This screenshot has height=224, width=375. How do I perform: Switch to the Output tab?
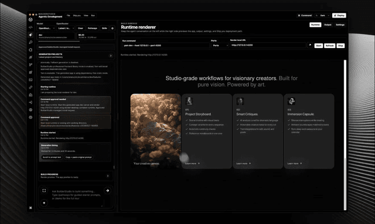pyautogui.click(x=328, y=25)
